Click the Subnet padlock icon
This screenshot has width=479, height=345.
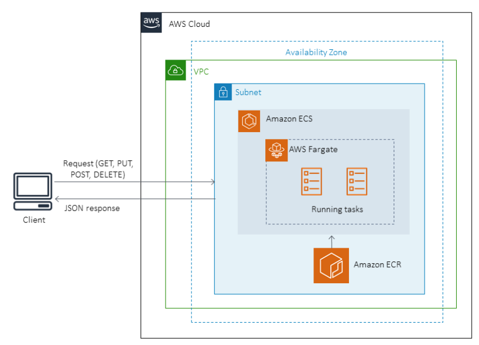[x=223, y=92]
